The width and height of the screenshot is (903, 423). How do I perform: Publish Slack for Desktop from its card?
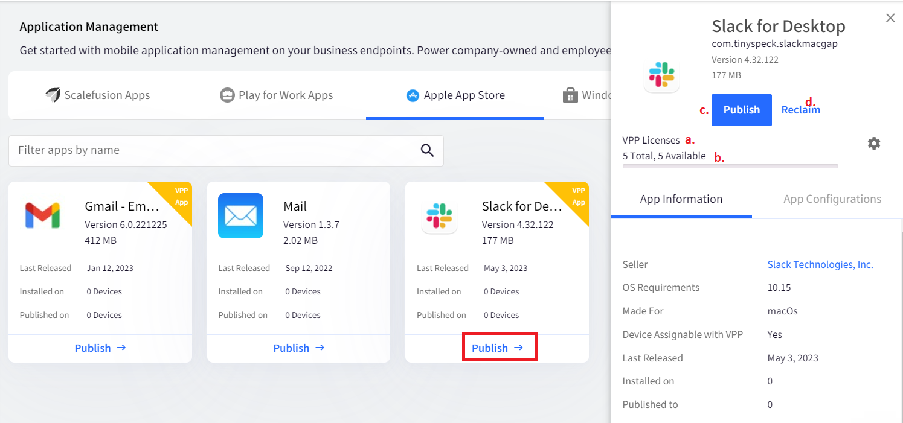pos(498,348)
